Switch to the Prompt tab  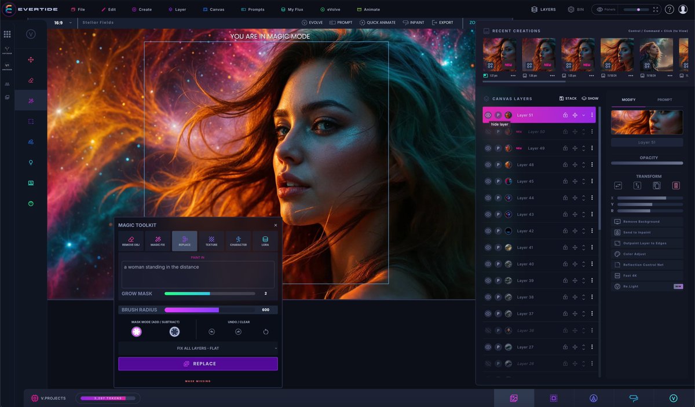(665, 100)
